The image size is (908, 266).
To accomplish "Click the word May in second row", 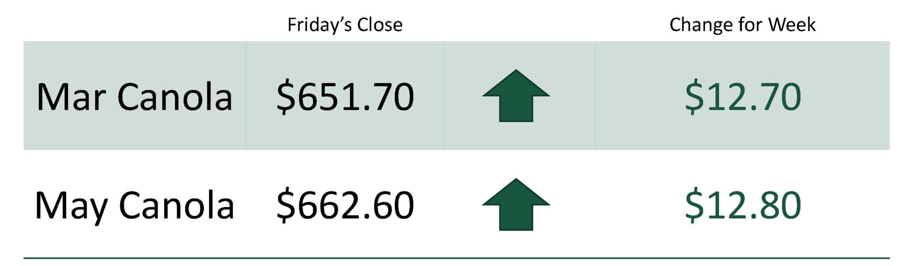I will tap(71, 206).
